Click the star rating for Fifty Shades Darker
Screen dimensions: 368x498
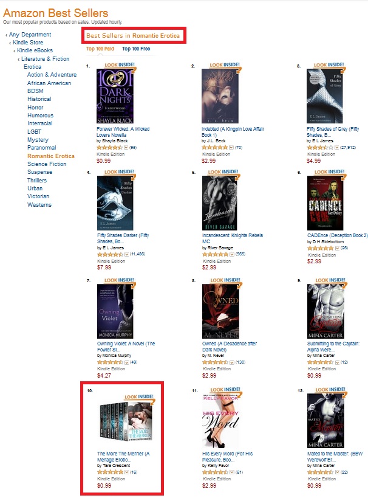(110, 254)
